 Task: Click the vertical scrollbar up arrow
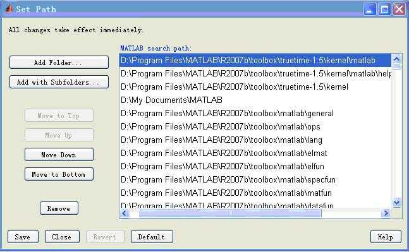396,59
